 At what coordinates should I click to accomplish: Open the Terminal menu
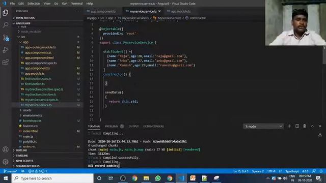[77, 4]
